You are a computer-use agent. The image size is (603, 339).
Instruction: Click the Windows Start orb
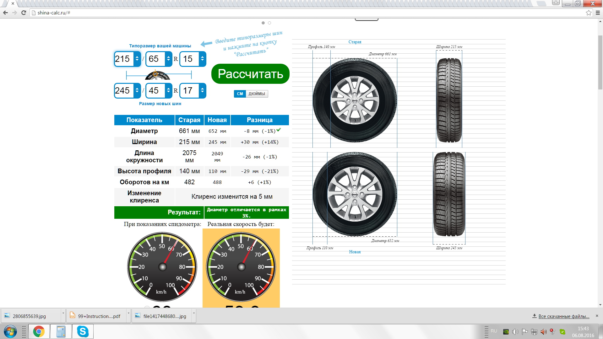10,331
